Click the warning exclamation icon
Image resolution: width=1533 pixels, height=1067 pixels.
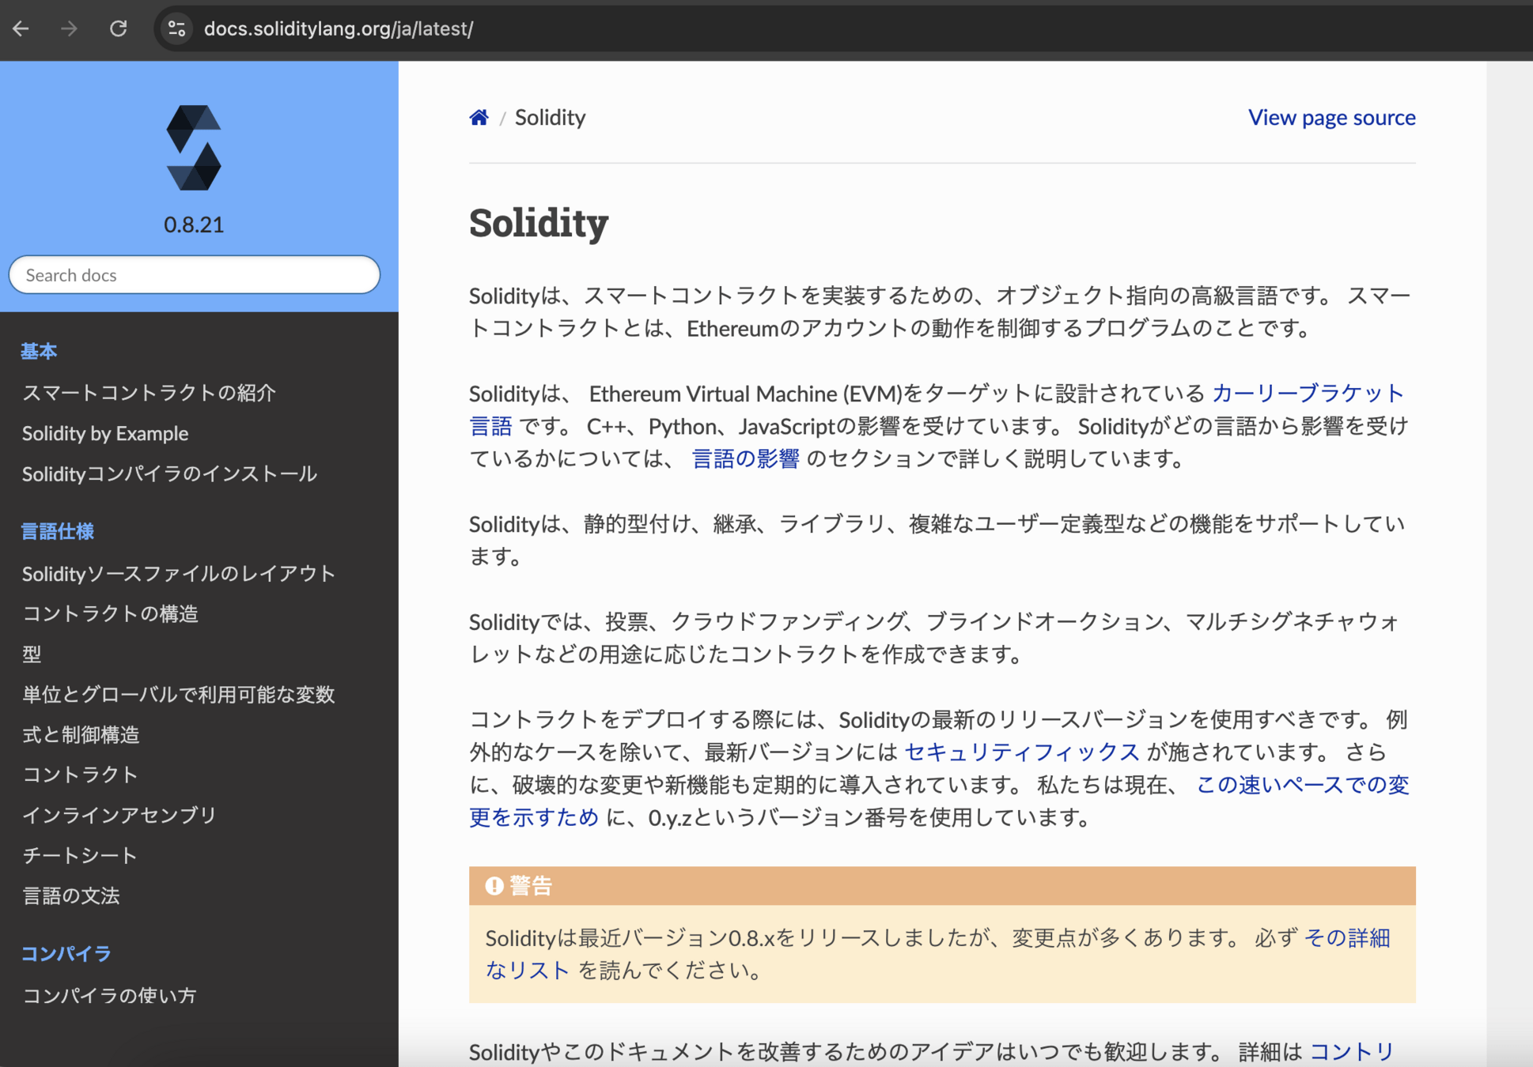click(x=494, y=886)
